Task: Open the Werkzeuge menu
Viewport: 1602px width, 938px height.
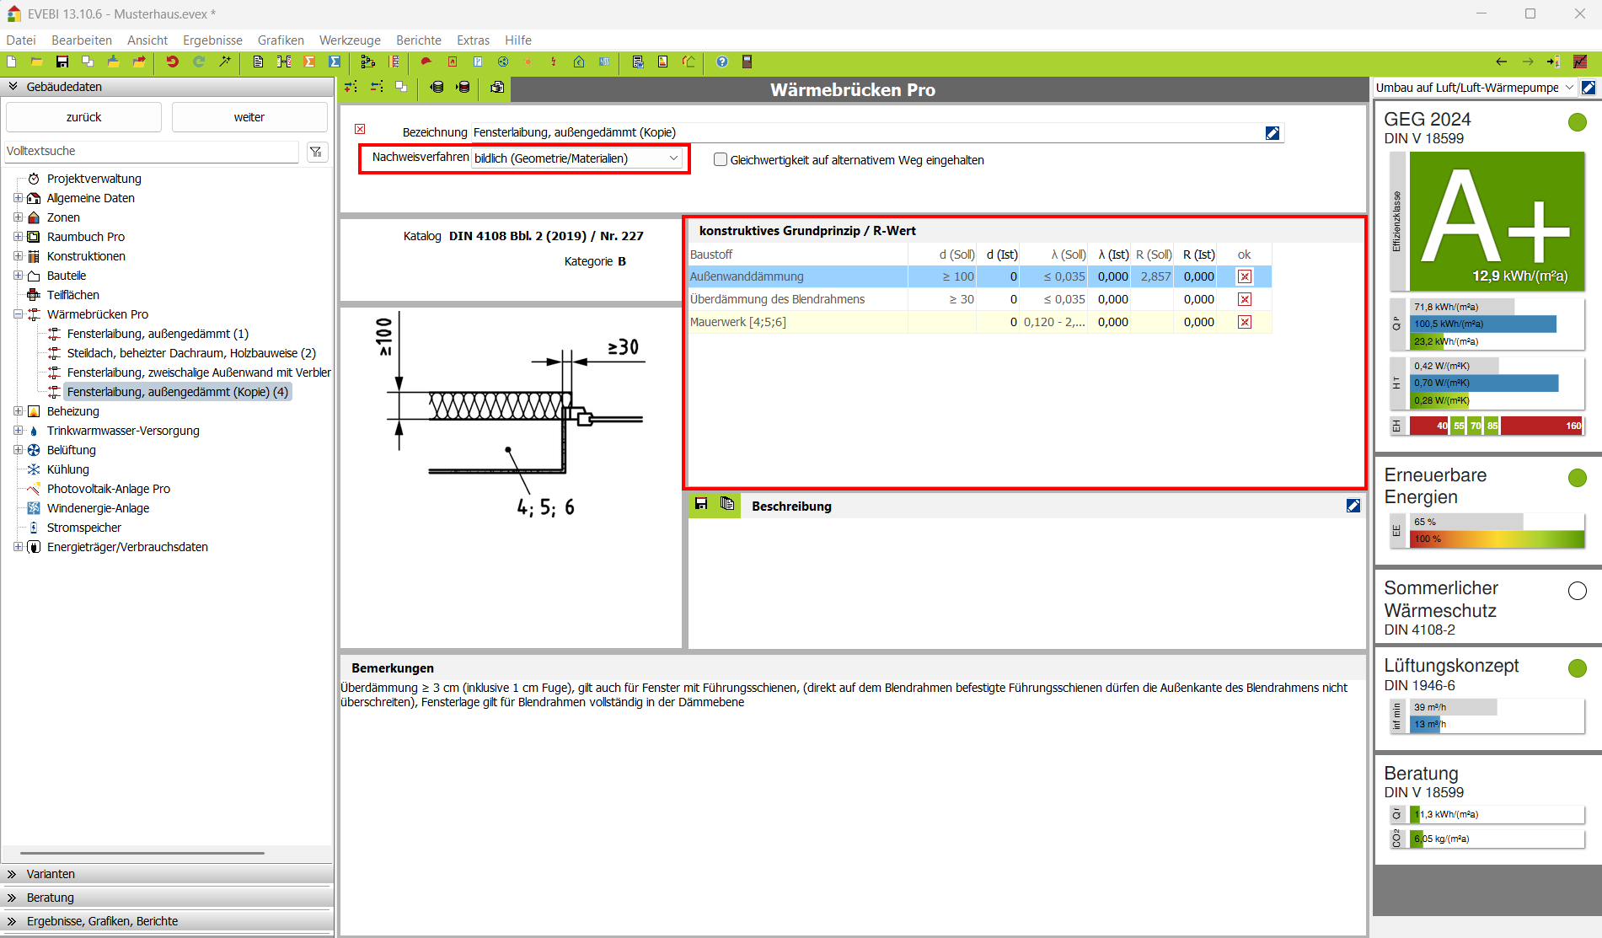Action: (x=350, y=40)
